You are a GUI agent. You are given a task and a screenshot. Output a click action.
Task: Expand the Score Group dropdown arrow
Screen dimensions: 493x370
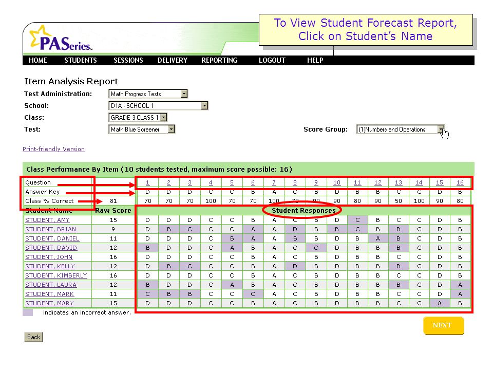(x=441, y=129)
